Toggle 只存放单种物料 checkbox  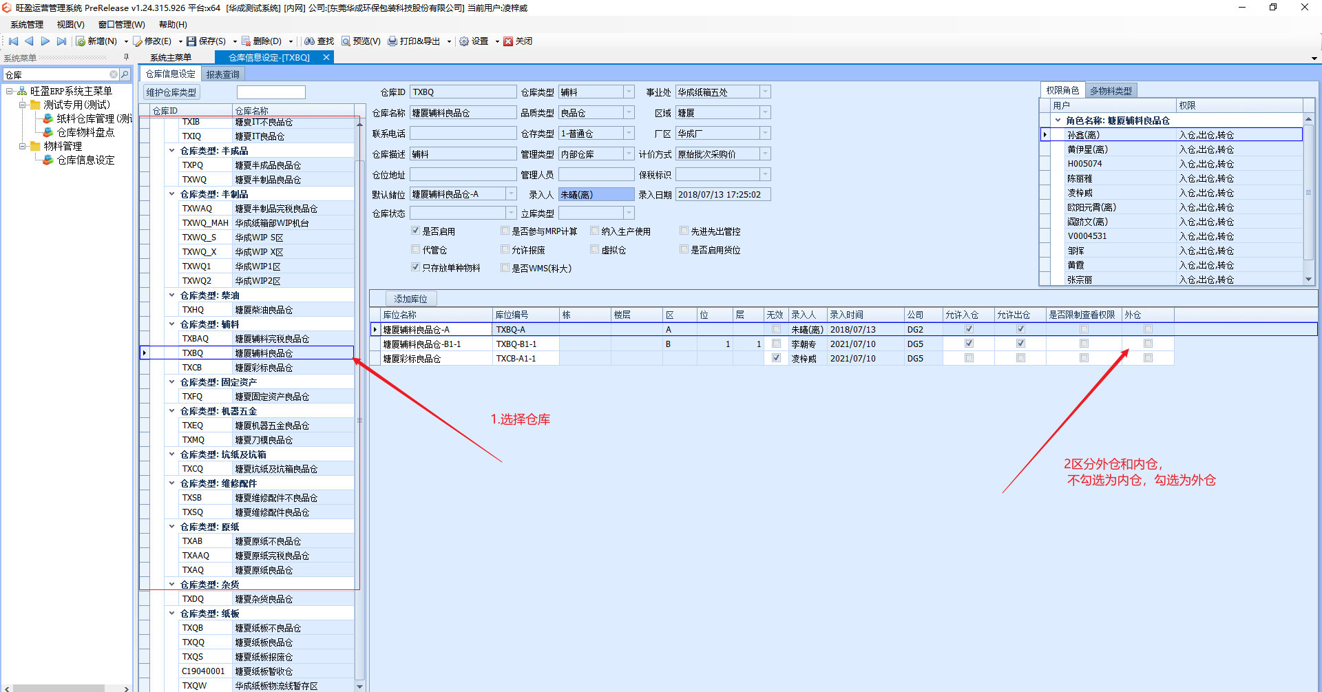(x=415, y=267)
